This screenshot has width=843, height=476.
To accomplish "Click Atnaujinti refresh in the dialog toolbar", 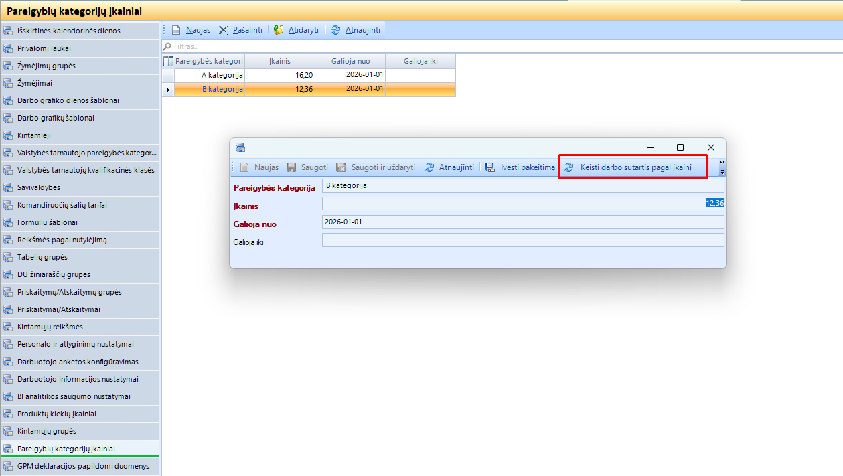I will (429, 167).
